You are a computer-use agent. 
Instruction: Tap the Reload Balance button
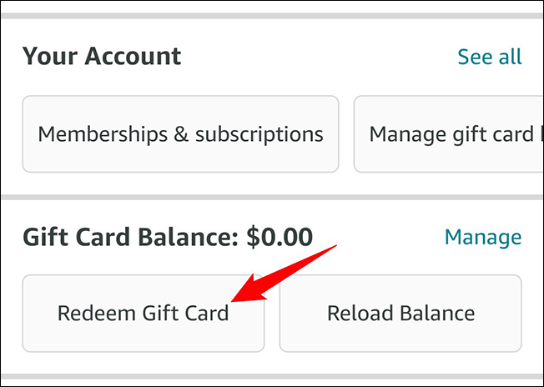(400, 313)
